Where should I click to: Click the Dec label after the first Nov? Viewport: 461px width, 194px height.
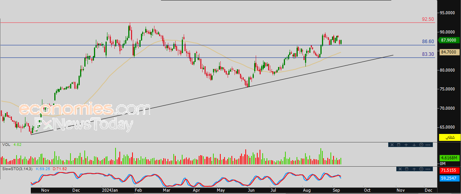coord(76,191)
